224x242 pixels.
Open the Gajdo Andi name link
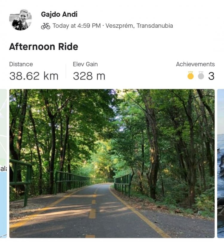tap(59, 14)
